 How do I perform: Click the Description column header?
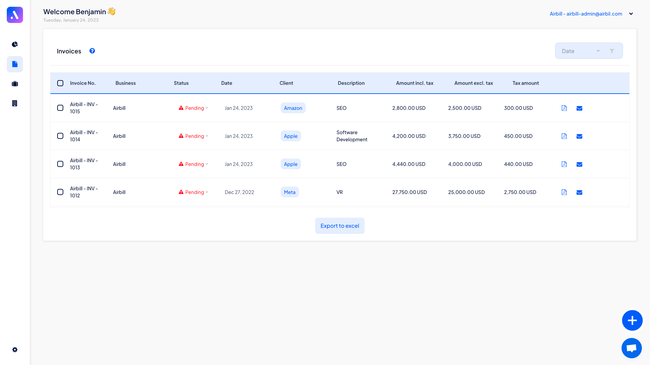point(351,83)
